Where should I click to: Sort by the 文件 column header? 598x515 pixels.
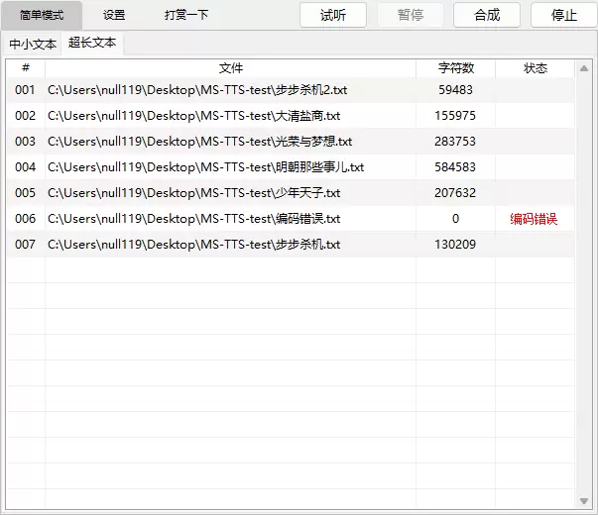click(x=230, y=68)
